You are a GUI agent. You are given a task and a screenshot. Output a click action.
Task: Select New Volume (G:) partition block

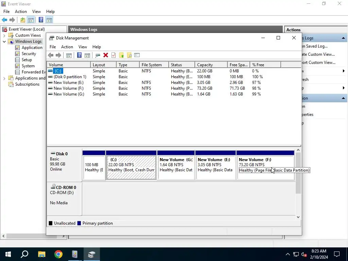click(176, 167)
